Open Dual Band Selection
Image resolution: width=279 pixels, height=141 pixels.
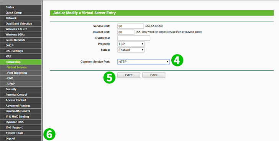click(x=21, y=23)
